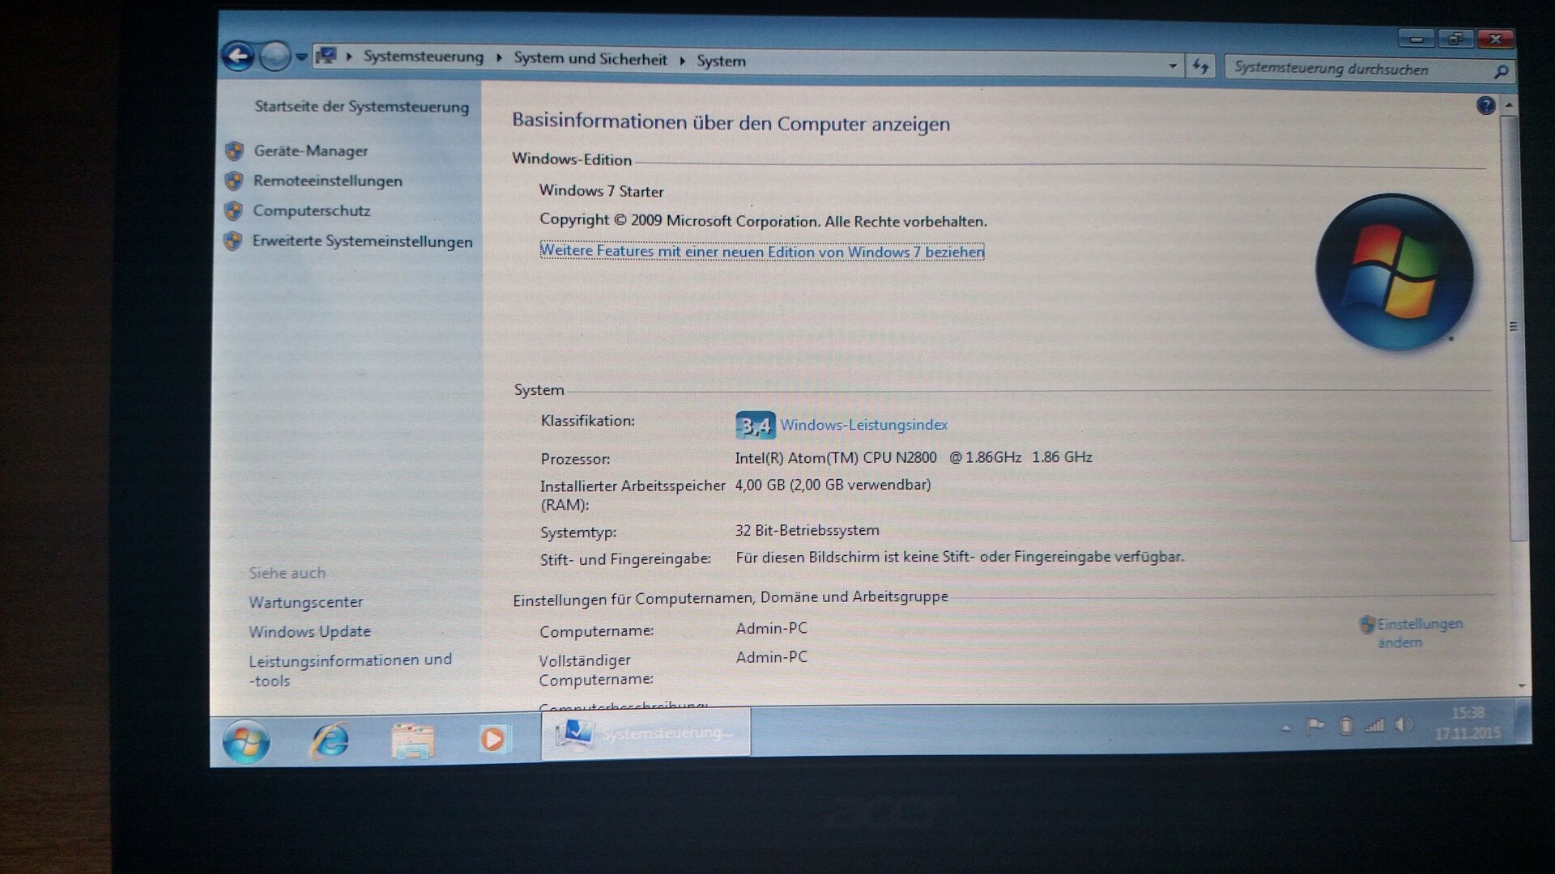Open Computerschutz link
The width and height of the screenshot is (1555, 874).
(312, 210)
